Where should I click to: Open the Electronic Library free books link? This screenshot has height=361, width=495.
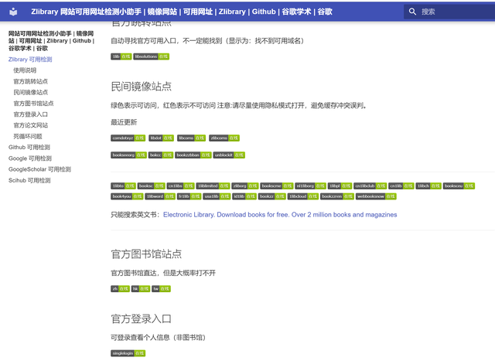(x=280, y=215)
